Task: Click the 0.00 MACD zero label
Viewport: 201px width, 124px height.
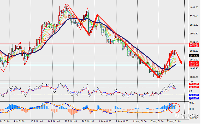Action: point(192,109)
